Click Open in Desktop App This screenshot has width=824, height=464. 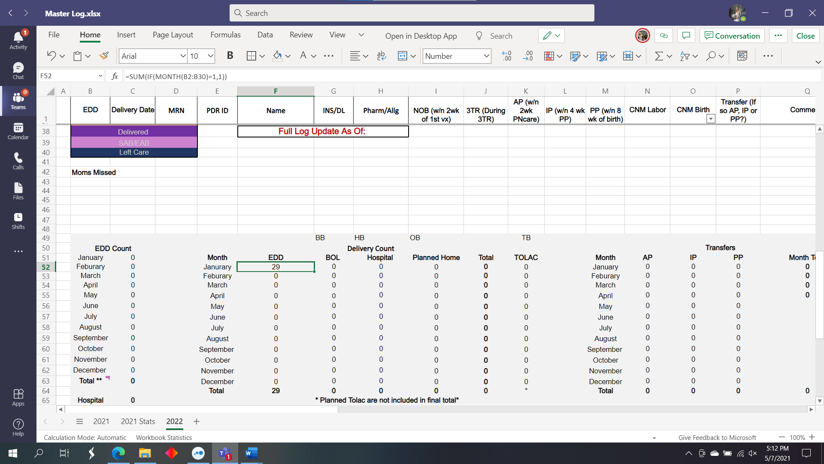point(421,36)
